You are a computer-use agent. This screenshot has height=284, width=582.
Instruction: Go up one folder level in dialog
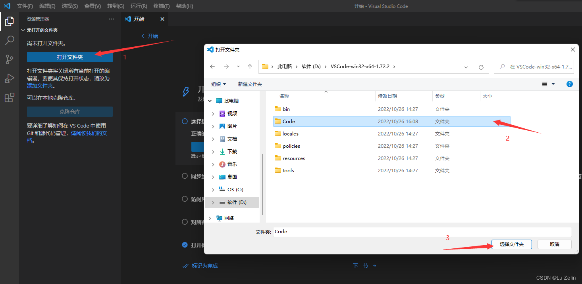point(250,67)
